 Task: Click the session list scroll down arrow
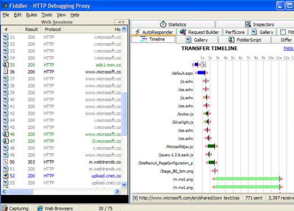pos(124,185)
